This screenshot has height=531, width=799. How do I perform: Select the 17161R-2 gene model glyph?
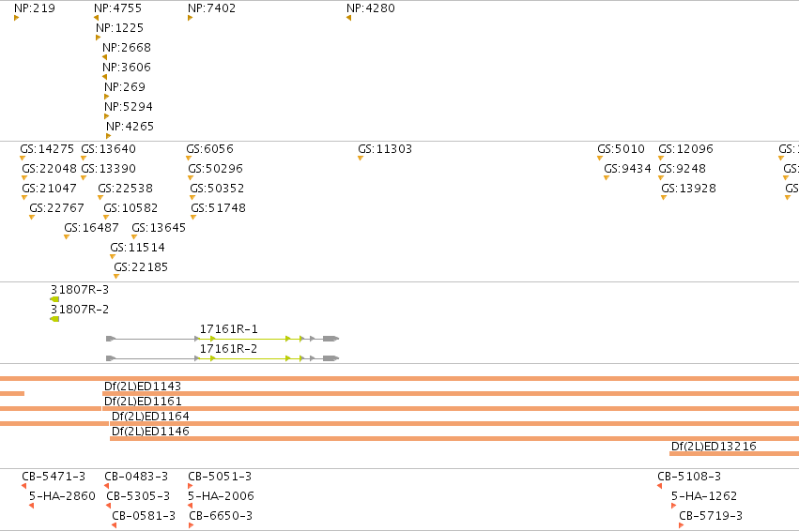[223, 358]
